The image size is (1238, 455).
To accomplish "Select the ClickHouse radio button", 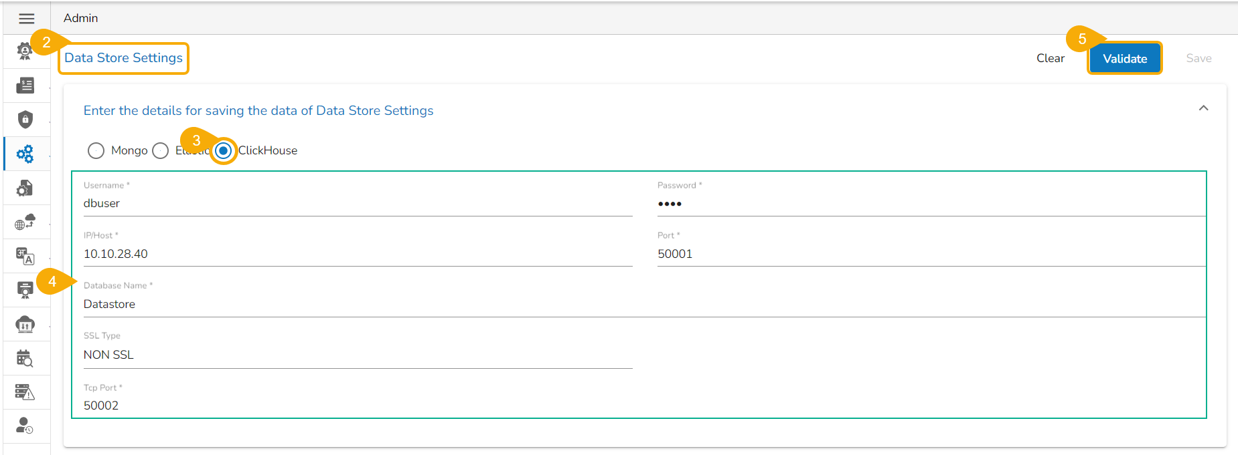I will click(224, 151).
